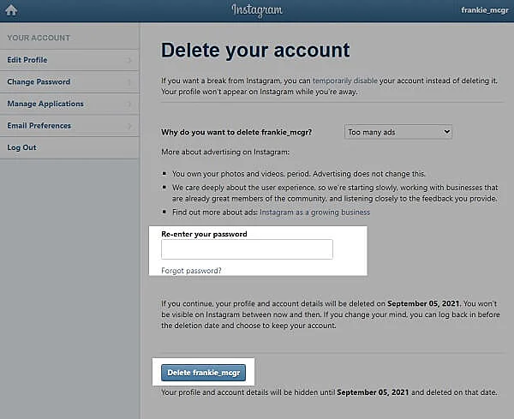The image size is (514, 419).
Task: Open Edit Profile from the sidebar
Action: (27, 60)
